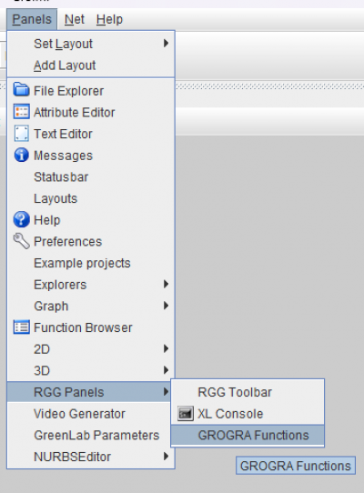Screen dimensions: 364x493
Task: Click the File Explorer folder icon
Action: coord(22,90)
